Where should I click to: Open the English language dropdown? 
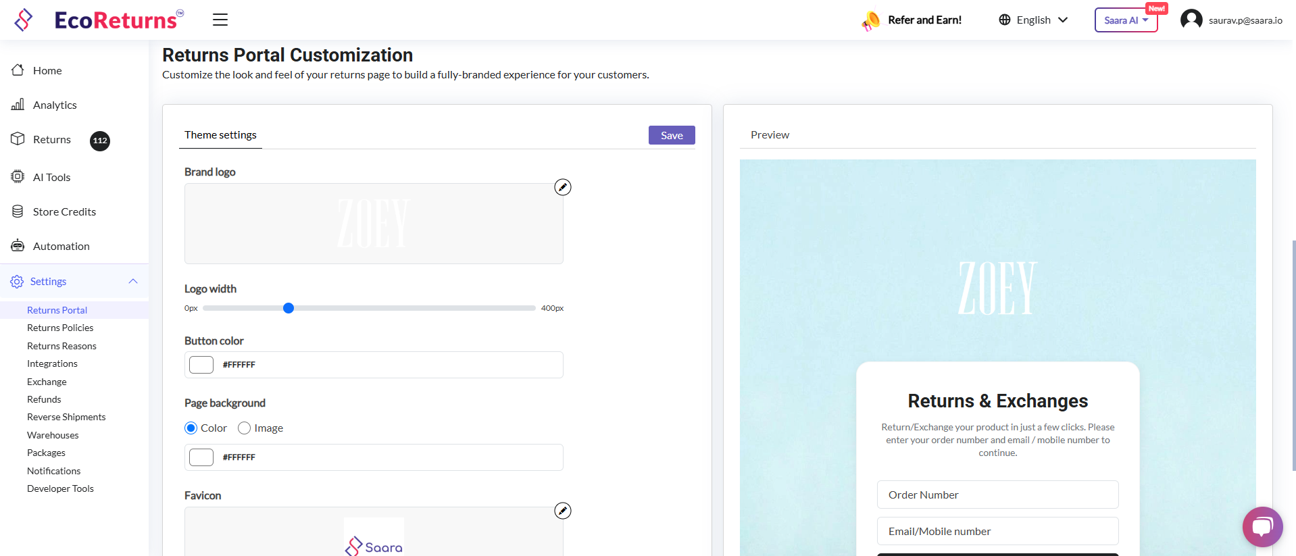[x=1034, y=20]
